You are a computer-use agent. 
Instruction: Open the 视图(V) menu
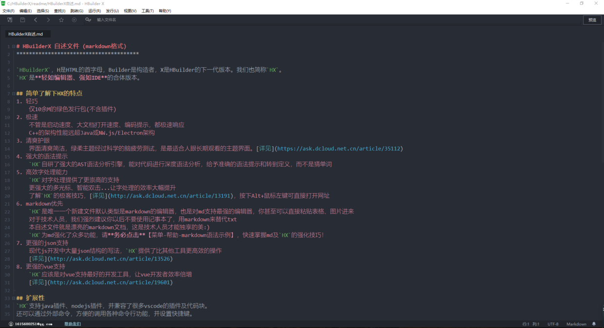pyautogui.click(x=130, y=11)
